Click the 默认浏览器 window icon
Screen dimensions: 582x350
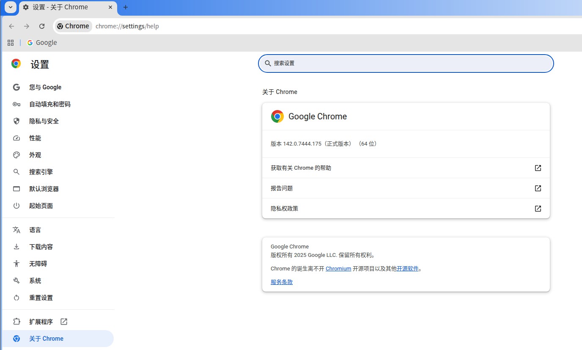(x=16, y=189)
